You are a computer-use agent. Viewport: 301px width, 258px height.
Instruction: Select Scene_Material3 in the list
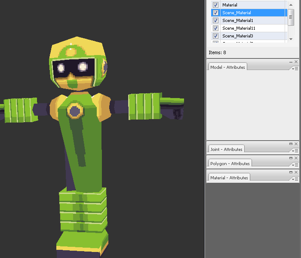(x=249, y=36)
